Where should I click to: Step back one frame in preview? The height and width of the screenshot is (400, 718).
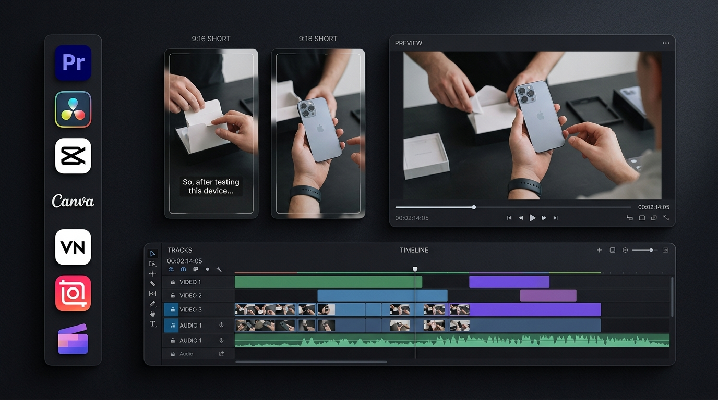[521, 218]
